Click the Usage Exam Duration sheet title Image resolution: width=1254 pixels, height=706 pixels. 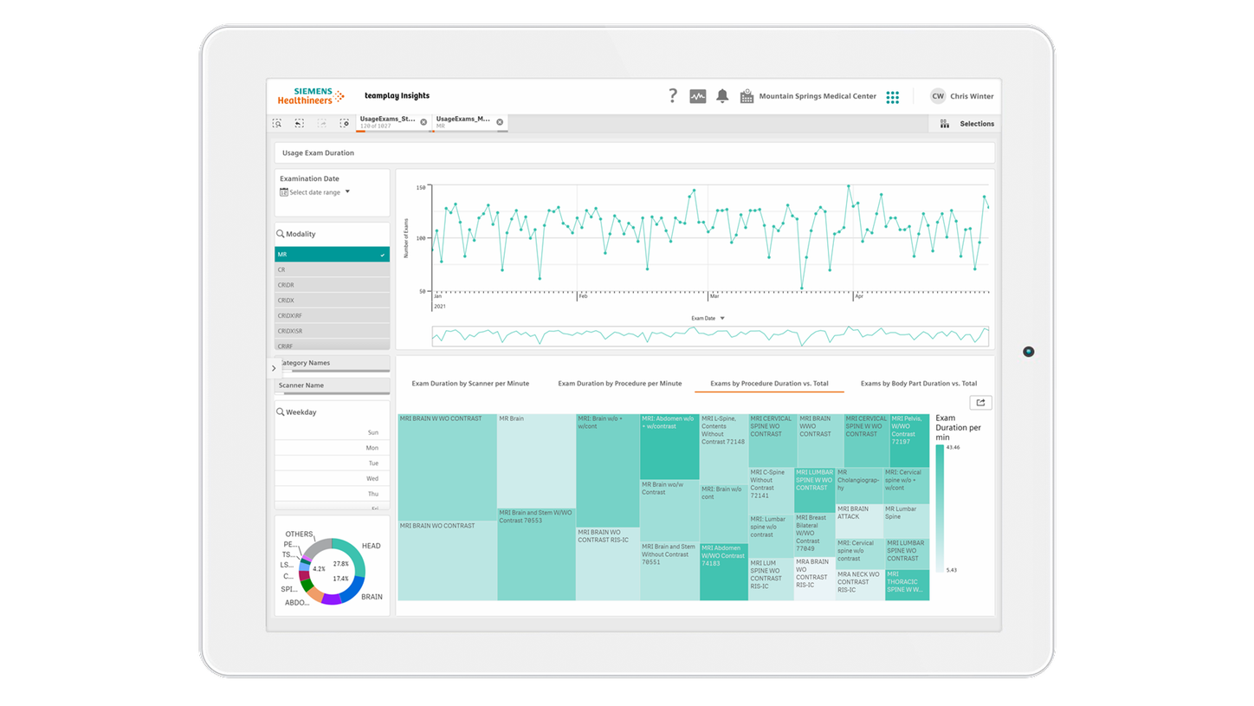(318, 152)
